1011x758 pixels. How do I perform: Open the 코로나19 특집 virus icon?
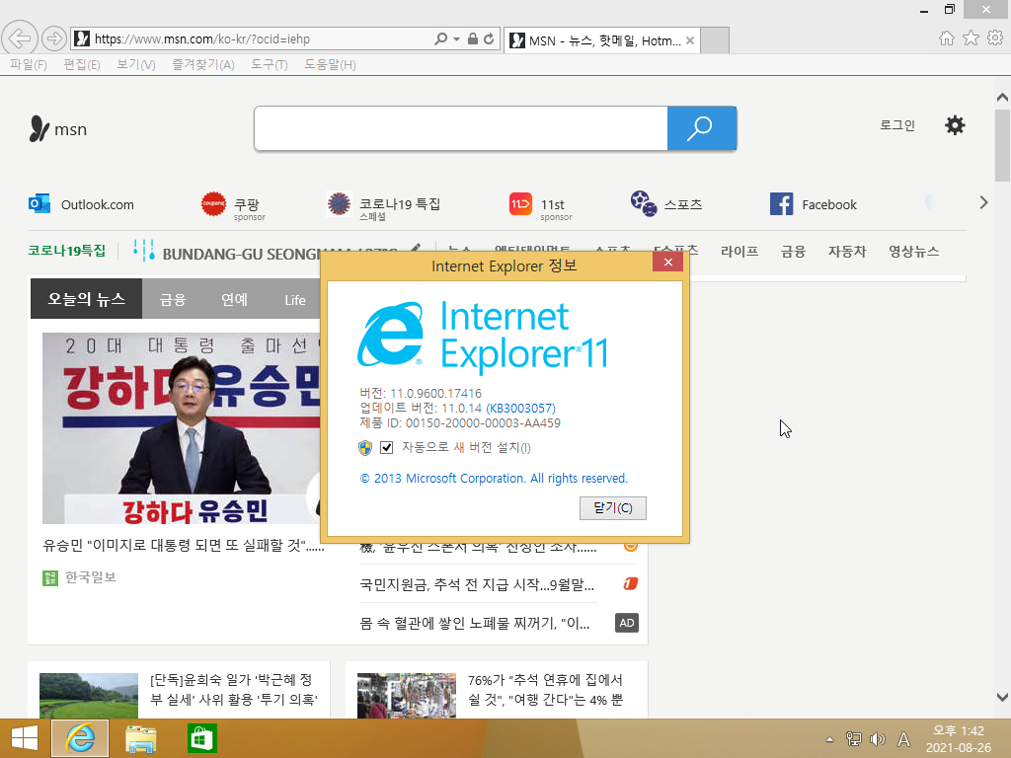point(339,203)
